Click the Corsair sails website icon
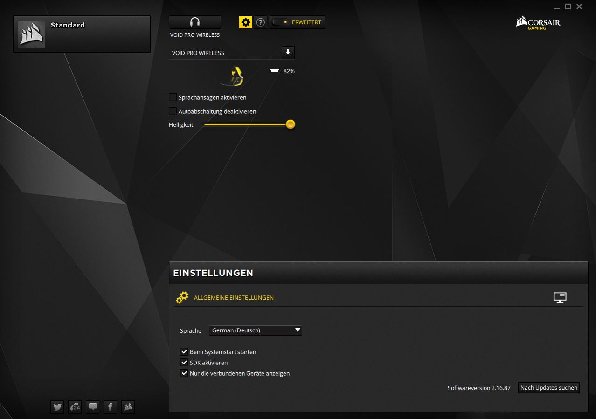 128,407
